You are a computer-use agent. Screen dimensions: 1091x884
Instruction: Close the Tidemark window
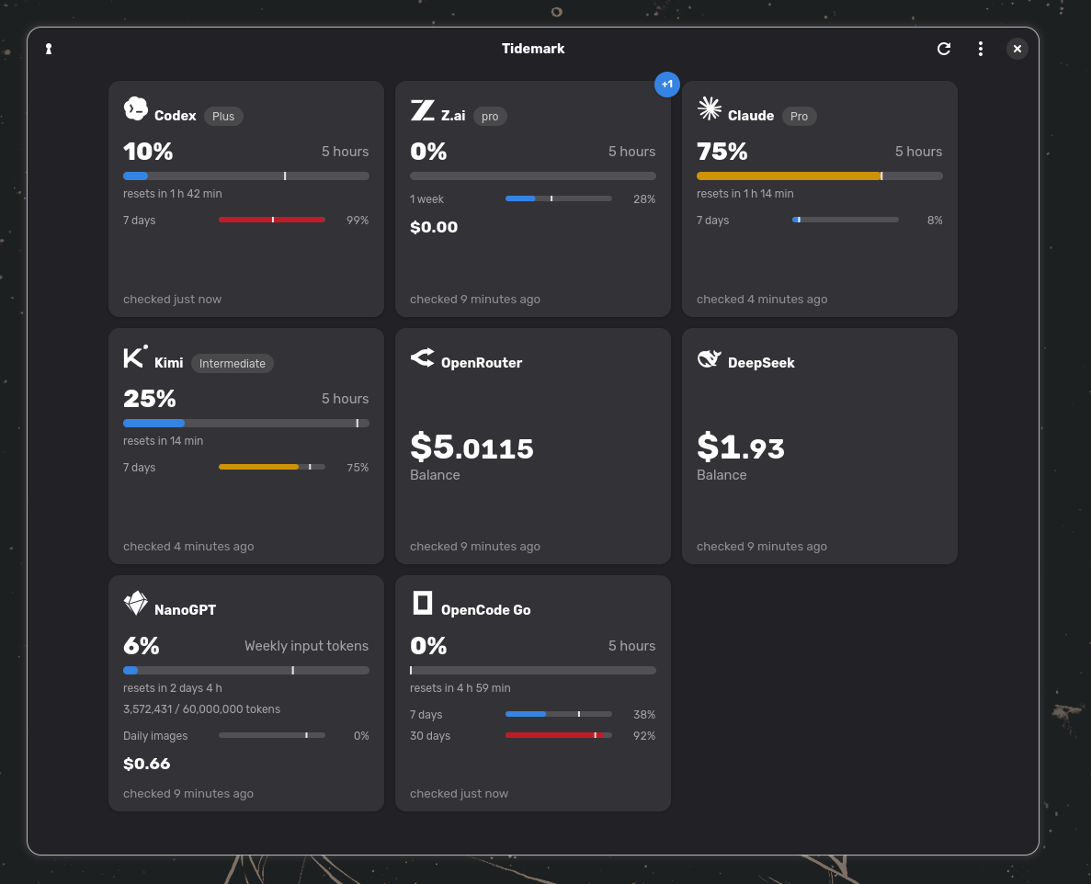[1017, 49]
